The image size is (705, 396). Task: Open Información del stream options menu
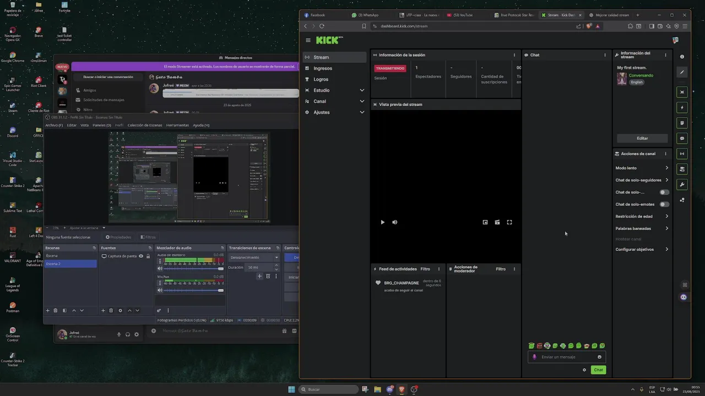(x=665, y=55)
